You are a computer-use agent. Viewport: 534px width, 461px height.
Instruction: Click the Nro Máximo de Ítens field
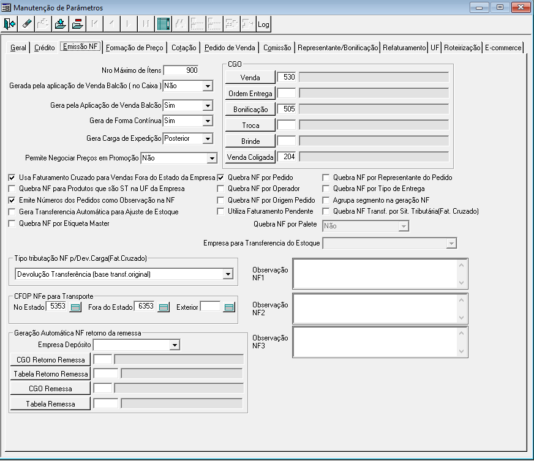(181, 70)
